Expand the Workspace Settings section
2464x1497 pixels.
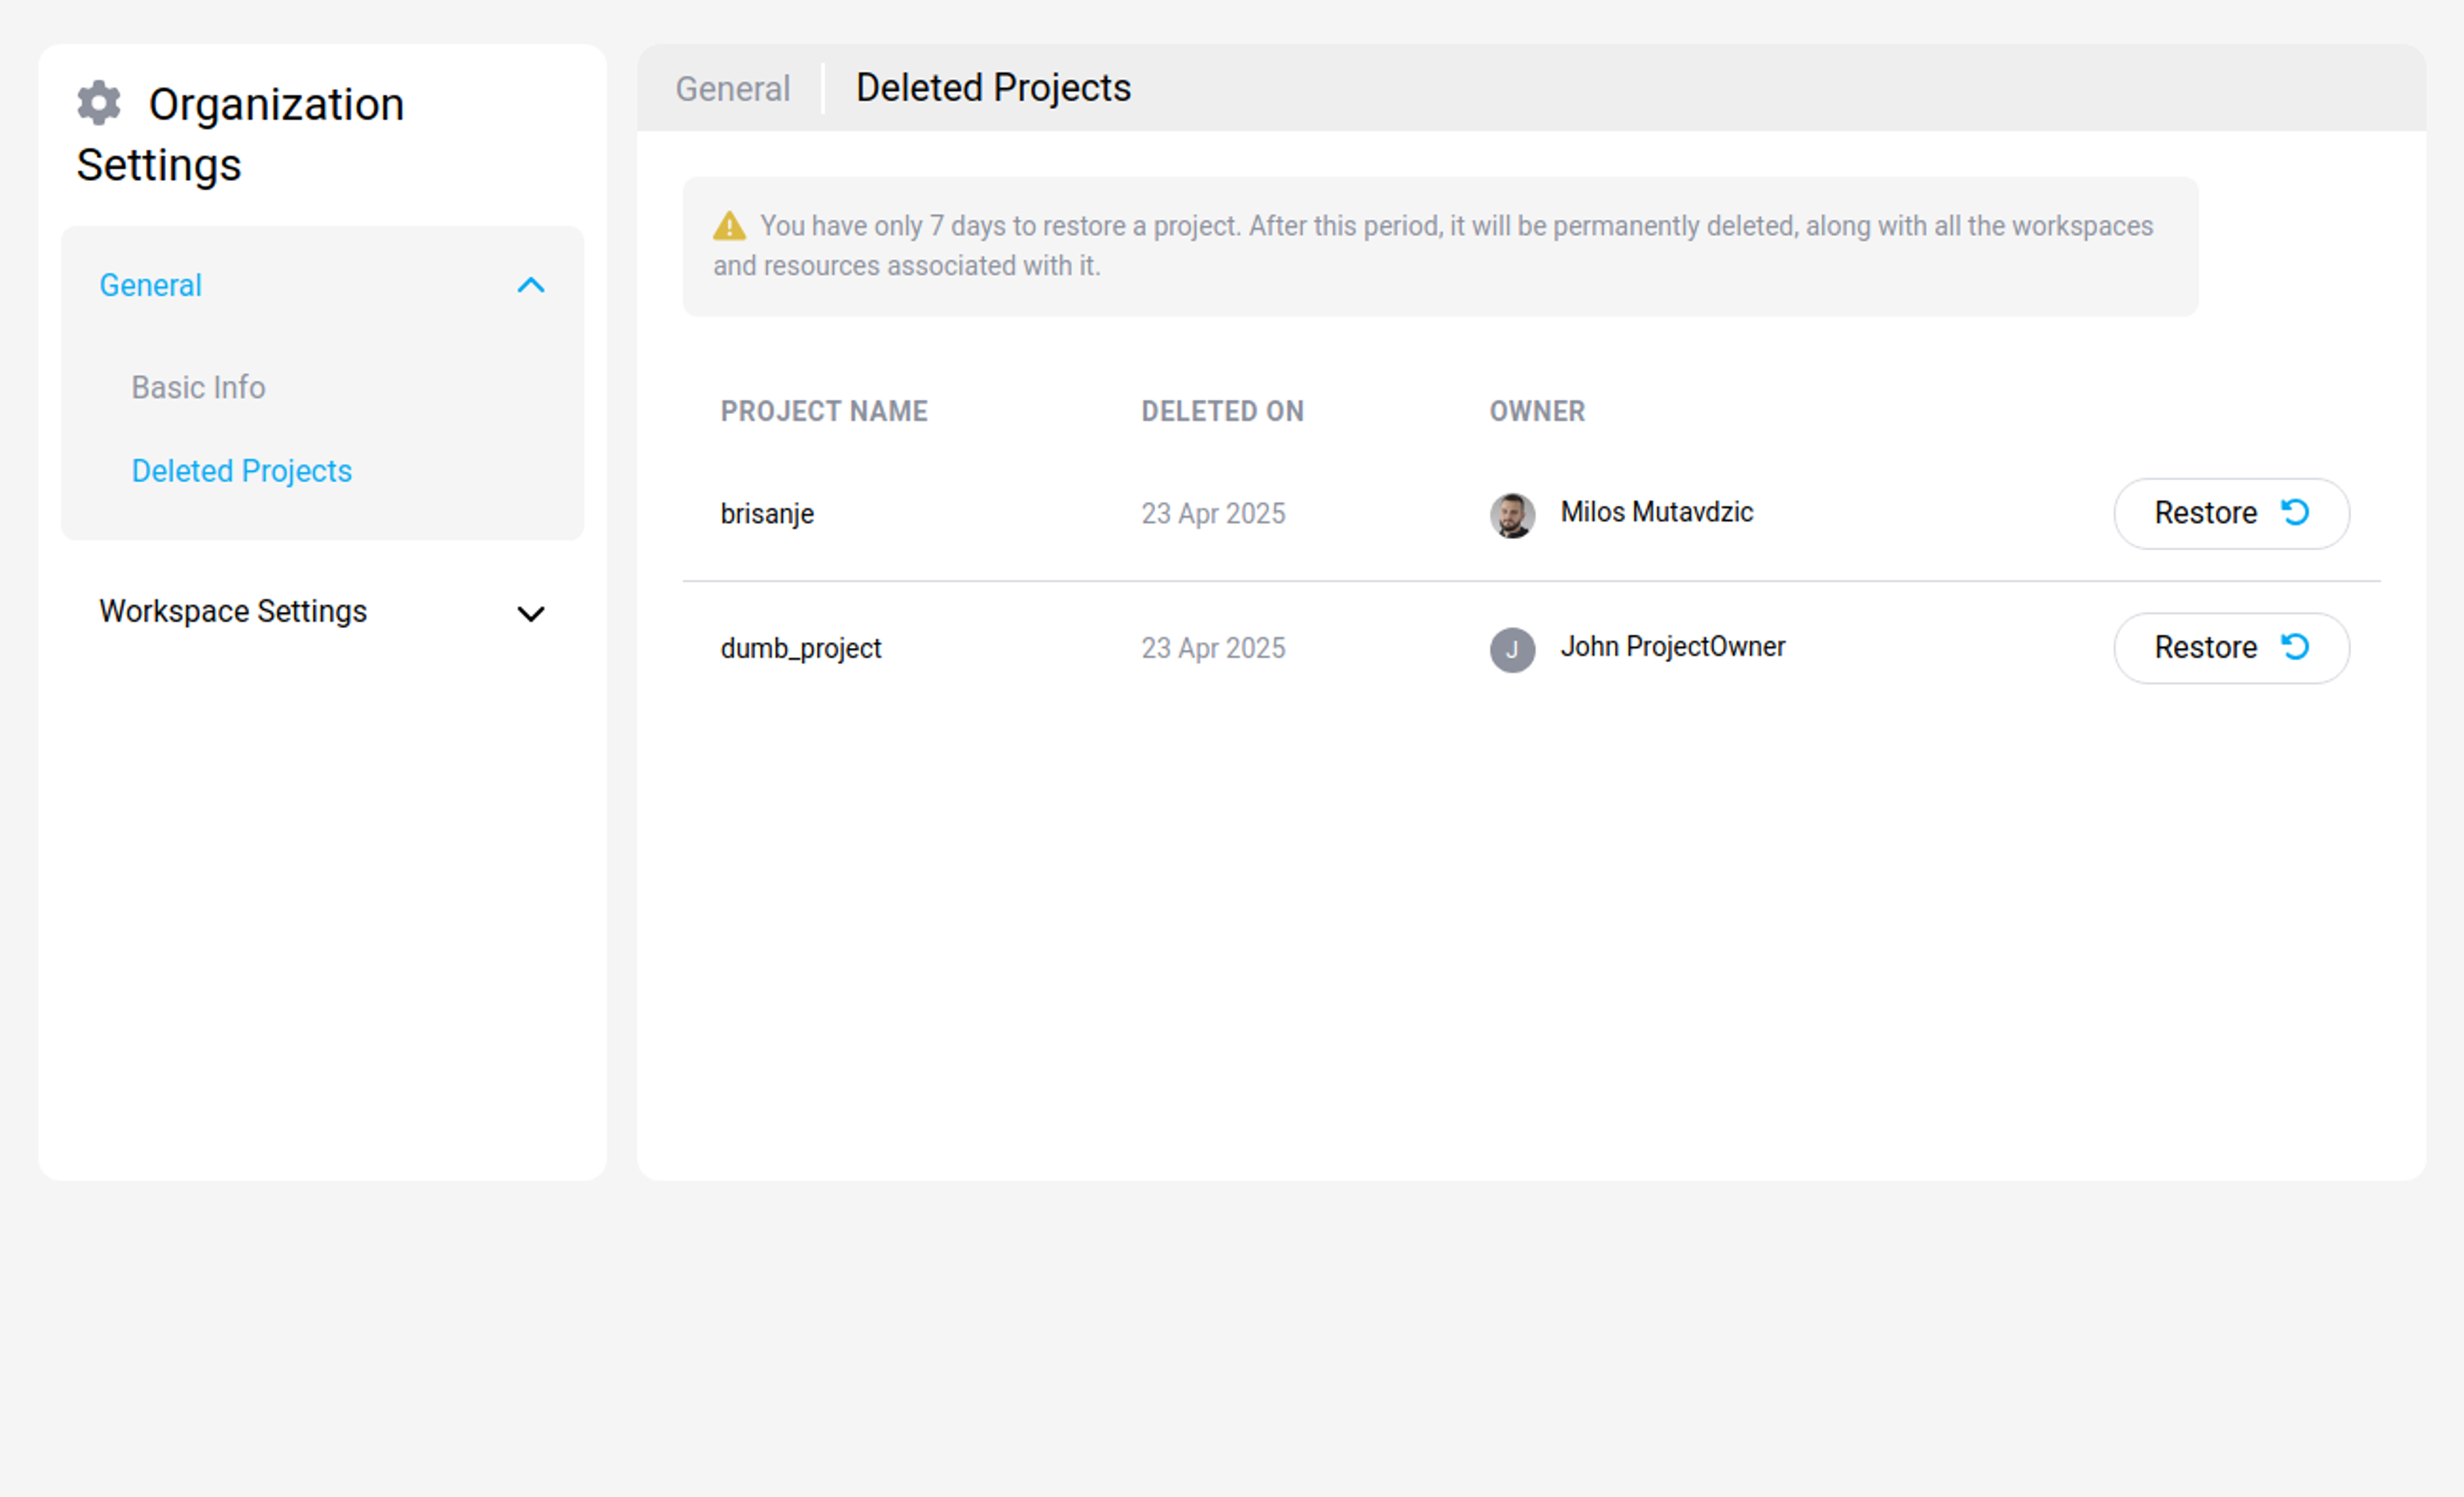tap(531, 612)
